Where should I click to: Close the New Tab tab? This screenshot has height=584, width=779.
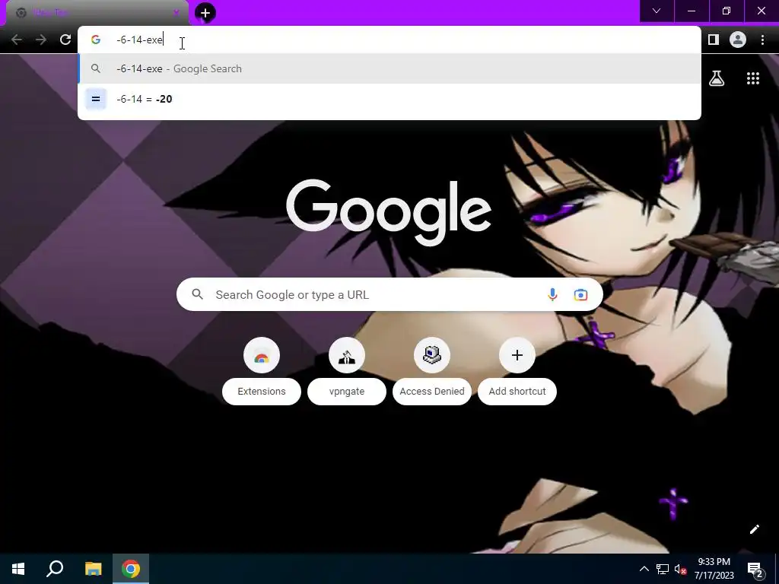click(176, 13)
